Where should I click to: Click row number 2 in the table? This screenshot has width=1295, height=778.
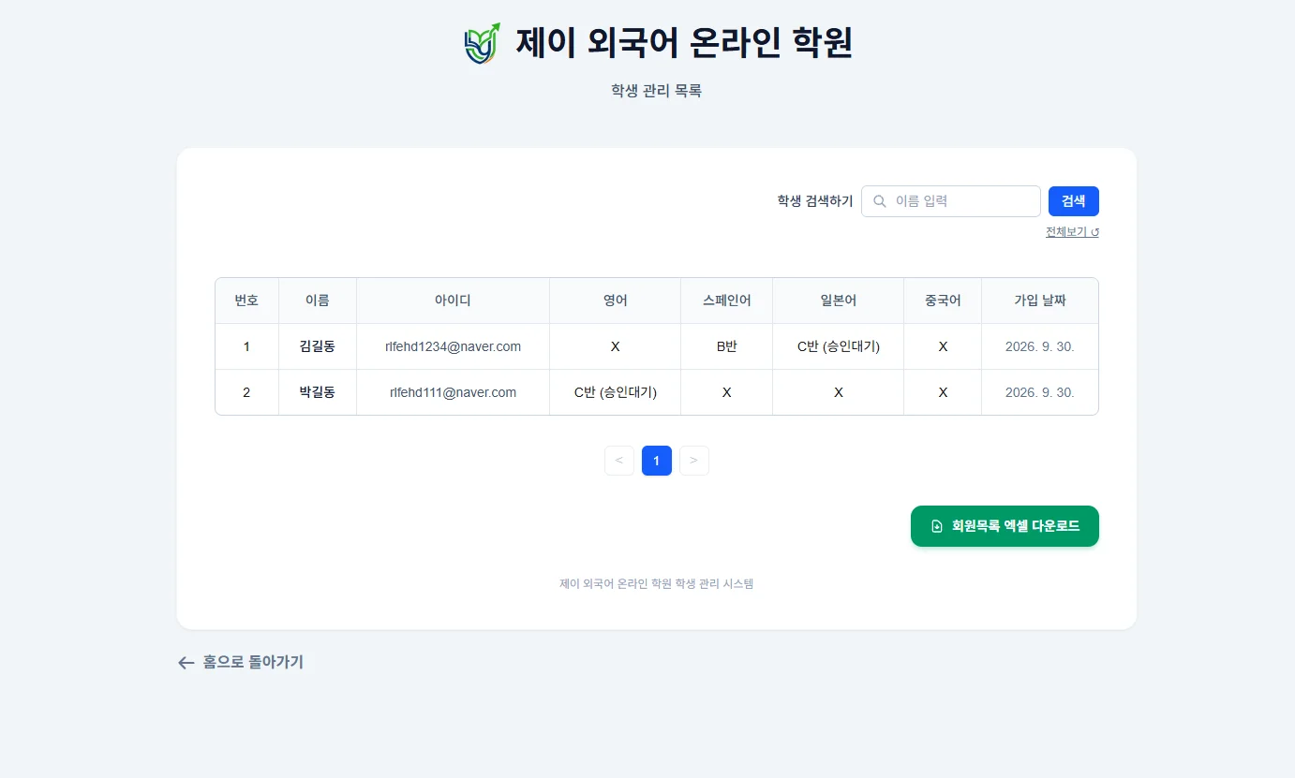pyautogui.click(x=246, y=392)
